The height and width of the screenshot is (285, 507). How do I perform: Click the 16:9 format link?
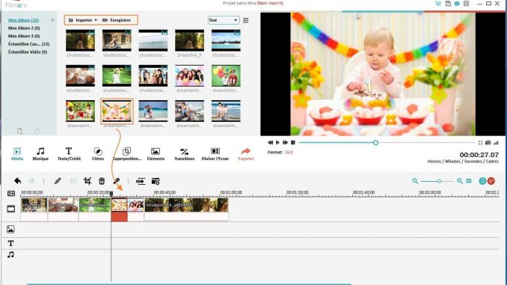click(289, 152)
